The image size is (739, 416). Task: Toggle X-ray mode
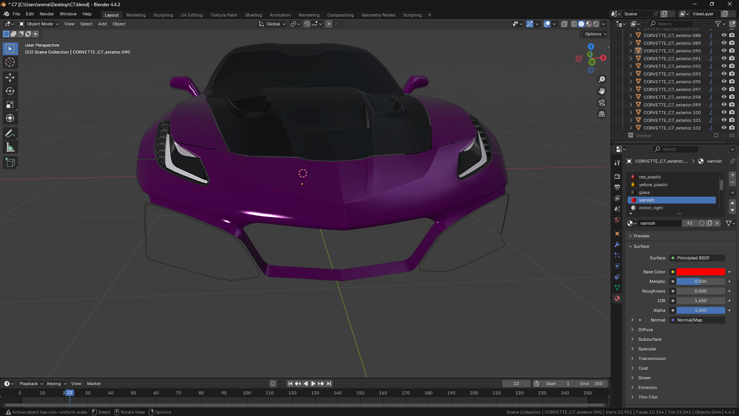564,24
